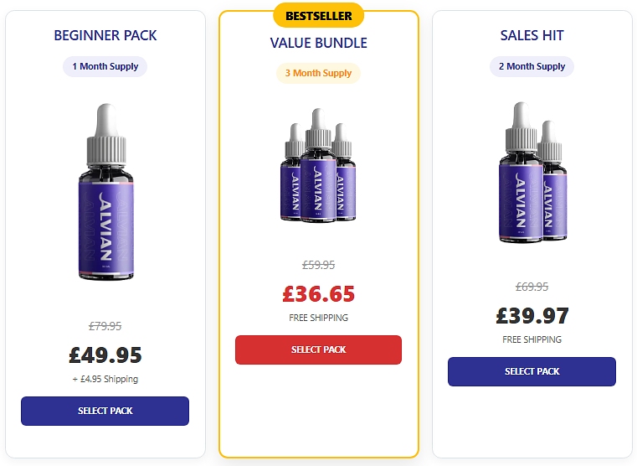Image resolution: width=637 pixels, height=466 pixels.
Task: Click the three-bottle Value Bundle image
Action: 318,165
